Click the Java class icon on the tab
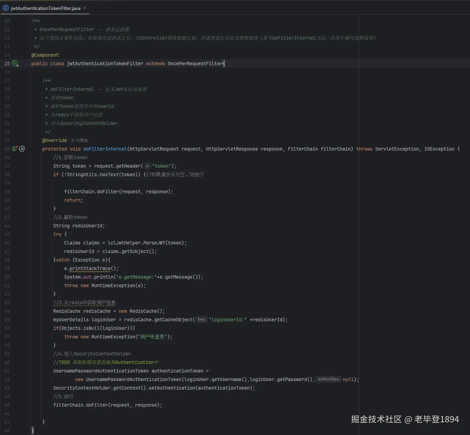The height and width of the screenshot is (435, 470). [6, 8]
